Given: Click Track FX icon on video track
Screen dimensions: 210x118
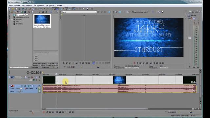Looking at the screenshot, I should pos(29,77).
